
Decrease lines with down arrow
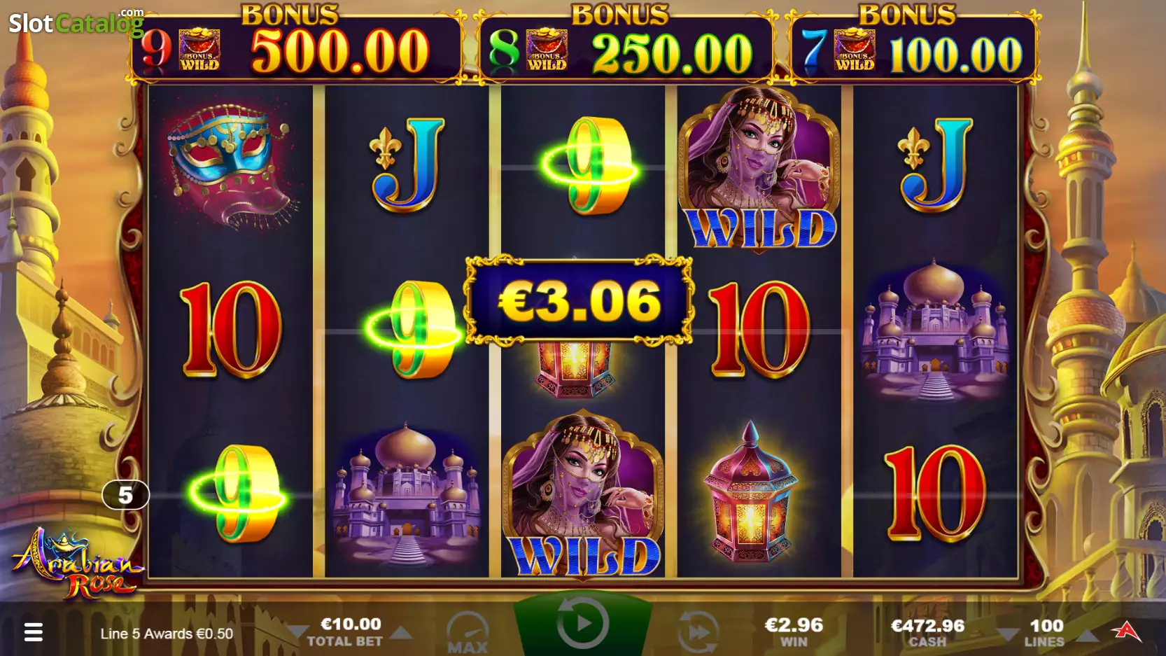[1008, 635]
